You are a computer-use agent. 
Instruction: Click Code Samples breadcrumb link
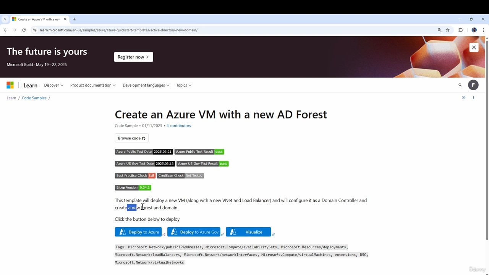pos(34,98)
